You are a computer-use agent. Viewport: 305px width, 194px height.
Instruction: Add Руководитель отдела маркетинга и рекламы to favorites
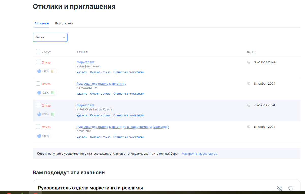(x=291, y=188)
